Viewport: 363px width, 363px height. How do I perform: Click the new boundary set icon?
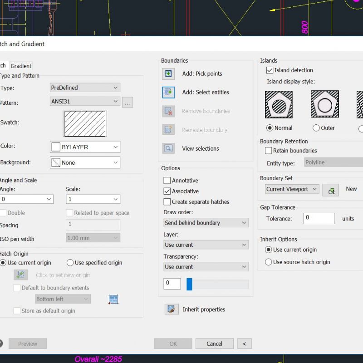(331, 190)
